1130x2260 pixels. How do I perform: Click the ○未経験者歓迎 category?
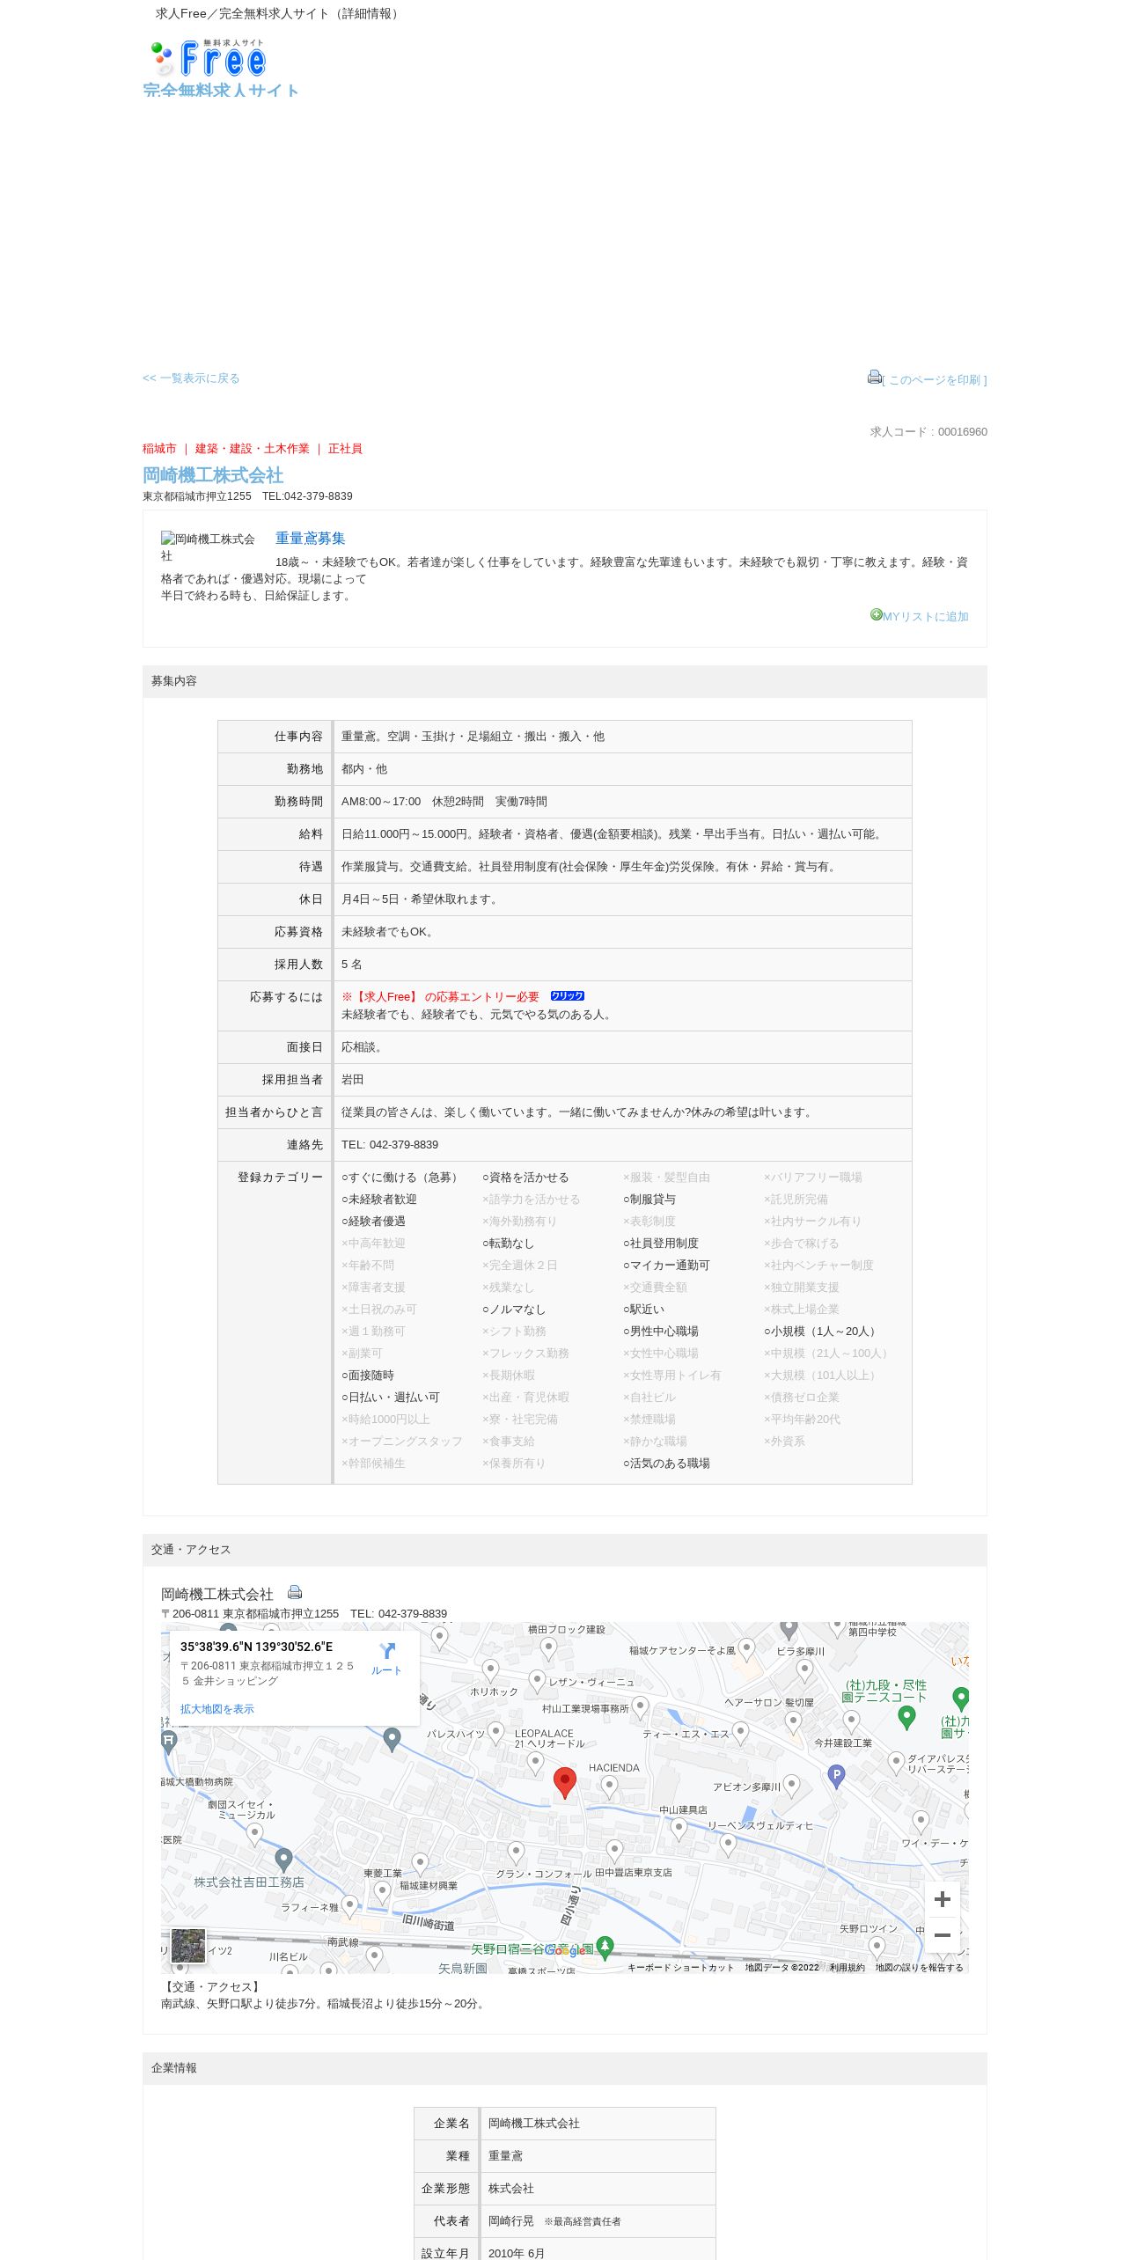click(379, 1200)
